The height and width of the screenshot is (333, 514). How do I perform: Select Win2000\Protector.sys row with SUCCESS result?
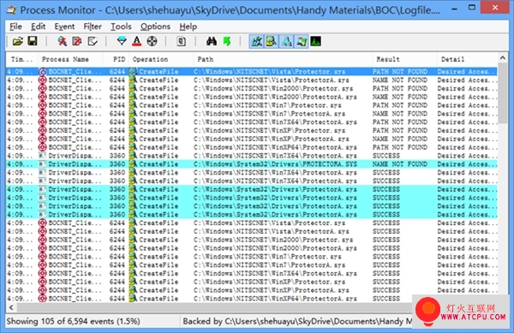pyautogui.click(x=252, y=240)
